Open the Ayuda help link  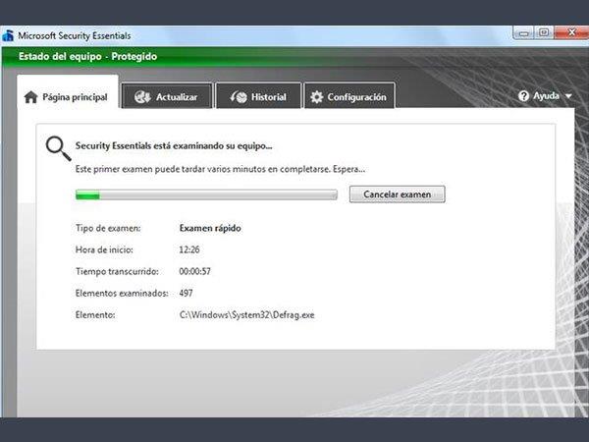pyautogui.click(x=546, y=96)
